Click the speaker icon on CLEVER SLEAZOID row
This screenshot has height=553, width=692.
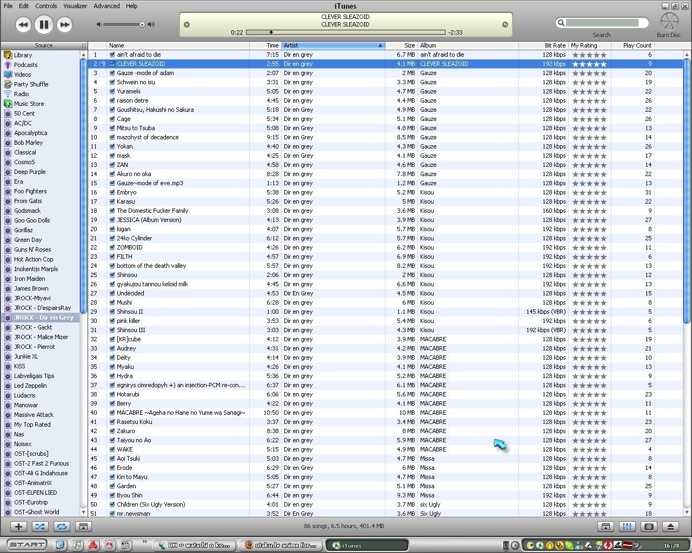[x=102, y=64]
